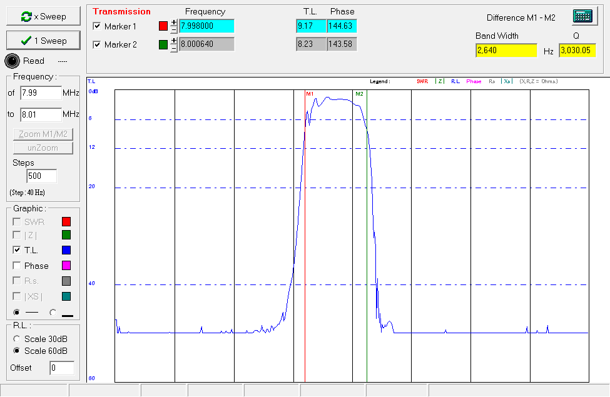Enable the Phase graphic checkbox
Image resolution: width=610 pixels, height=397 pixels.
18,266
